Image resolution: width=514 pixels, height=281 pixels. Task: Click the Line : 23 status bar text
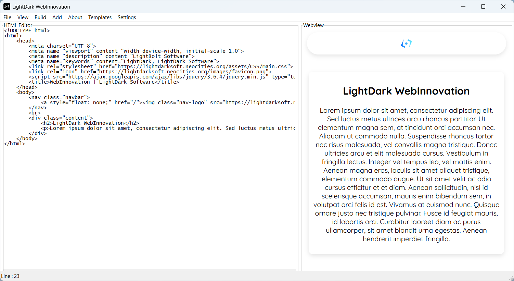tap(10, 276)
